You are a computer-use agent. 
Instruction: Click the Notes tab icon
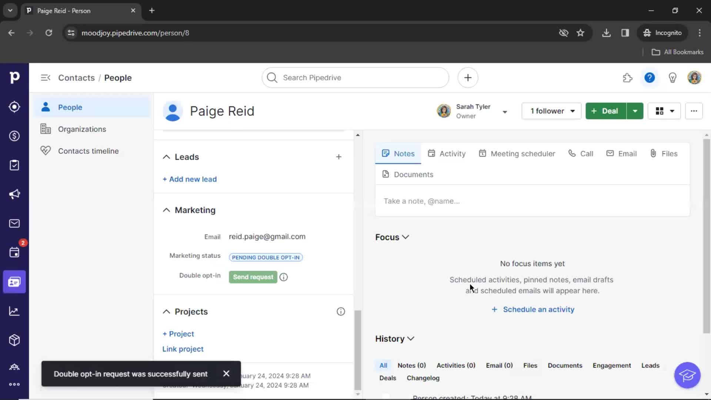[x=386, y=153]
